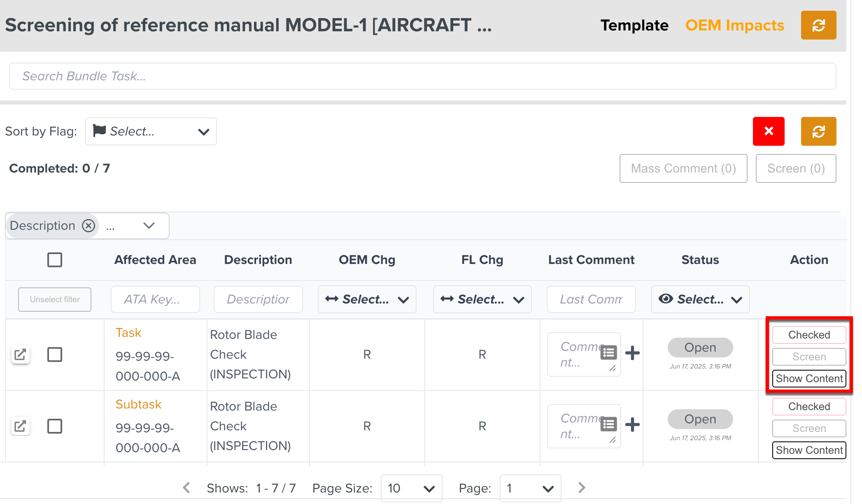This screenshot has width=862, height=504.
Task: Click Show Content for Task row
Action: (809, 378)
